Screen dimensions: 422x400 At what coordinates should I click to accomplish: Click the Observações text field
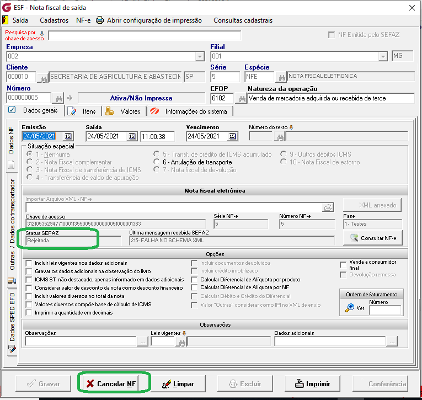81,342
